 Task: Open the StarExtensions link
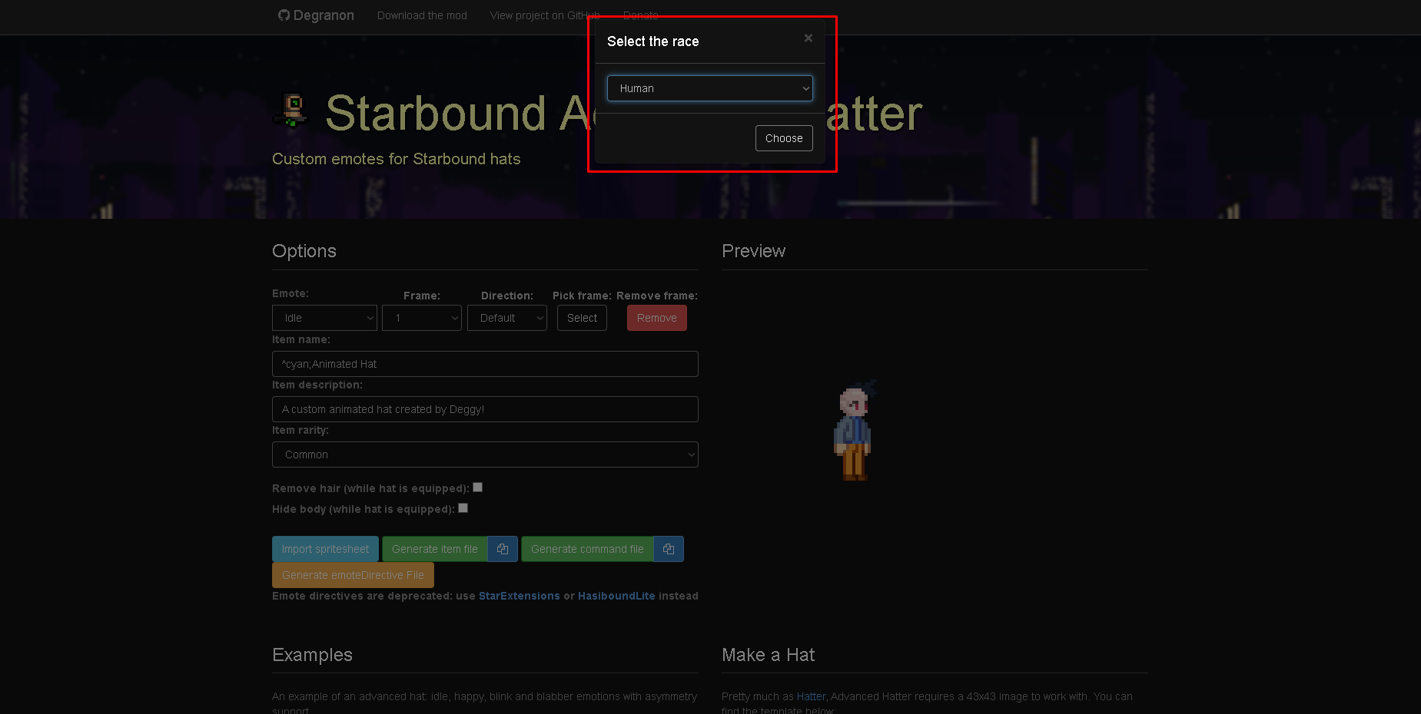click(x=520, y=596)
